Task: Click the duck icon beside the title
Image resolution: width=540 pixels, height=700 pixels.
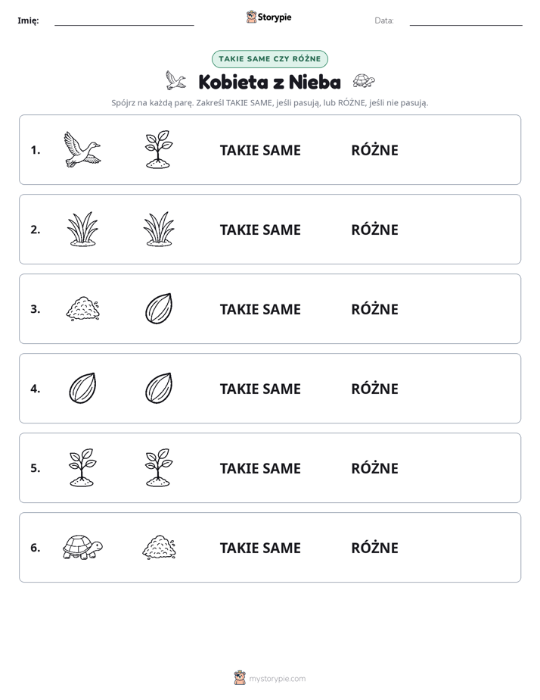Action: (x=175, y=80)
